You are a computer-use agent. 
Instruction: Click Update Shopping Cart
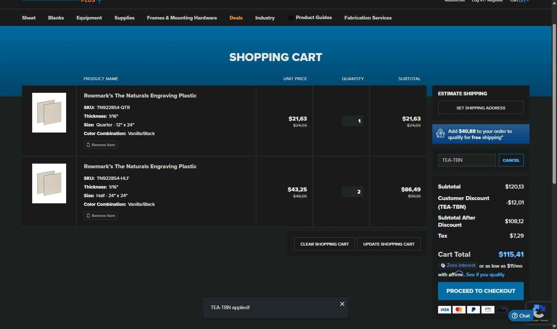[389, 244]
